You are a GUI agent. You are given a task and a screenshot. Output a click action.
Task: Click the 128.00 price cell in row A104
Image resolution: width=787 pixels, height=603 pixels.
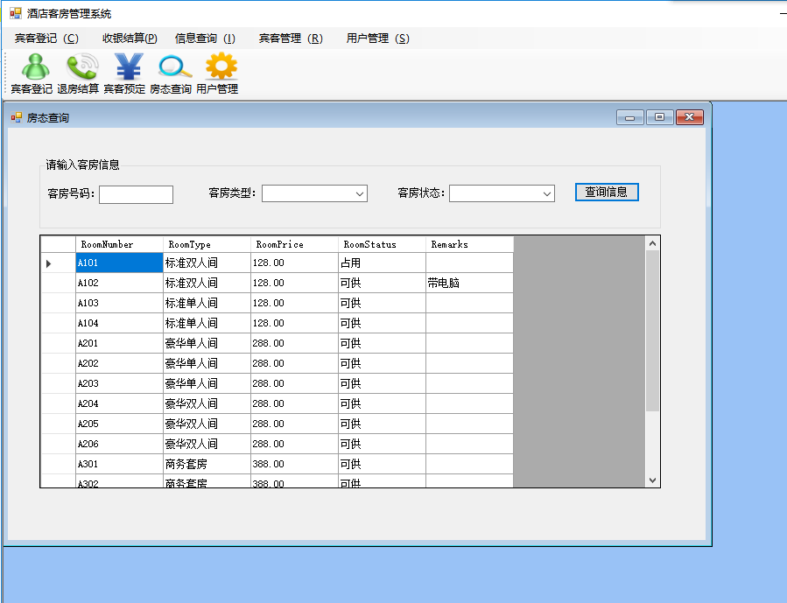point(295,323)
